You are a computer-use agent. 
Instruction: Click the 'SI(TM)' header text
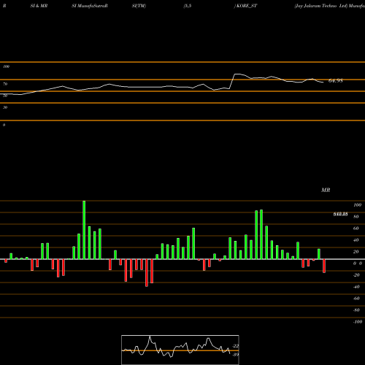click(x=139, y=6)
